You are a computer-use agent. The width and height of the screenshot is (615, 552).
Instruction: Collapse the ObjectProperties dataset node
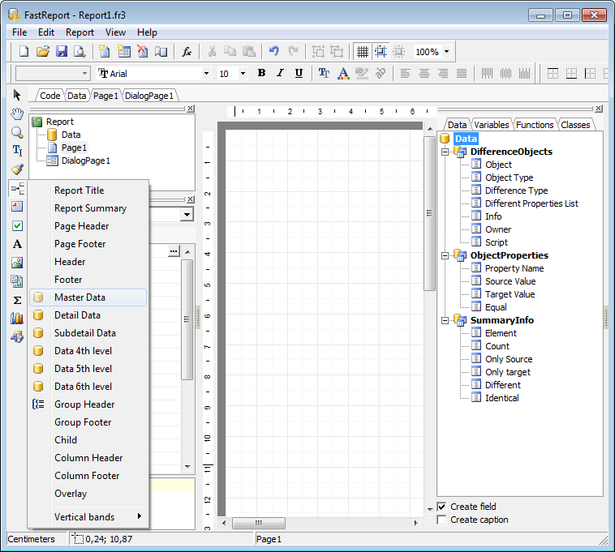coord(445,255)
